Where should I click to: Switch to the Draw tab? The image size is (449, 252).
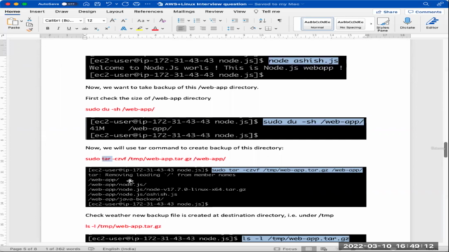62,11
